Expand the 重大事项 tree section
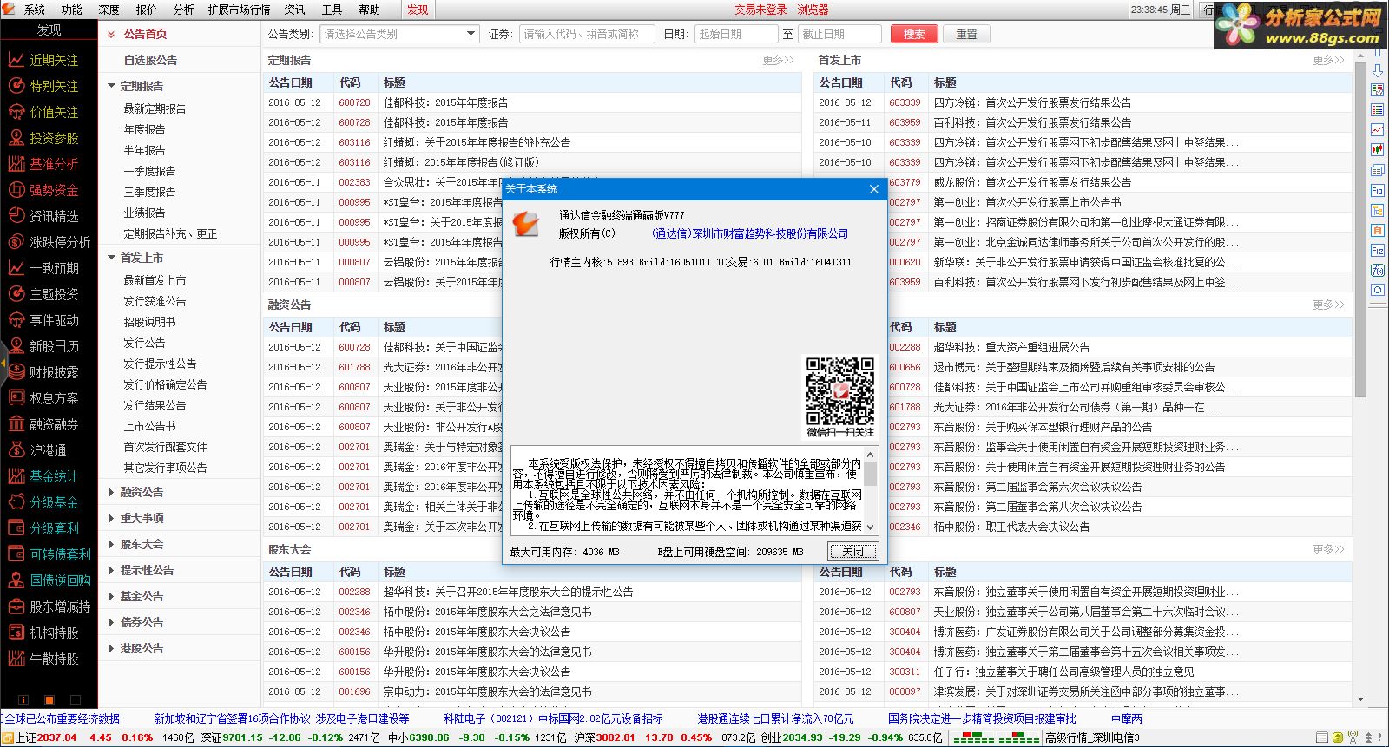 [111, 518]
